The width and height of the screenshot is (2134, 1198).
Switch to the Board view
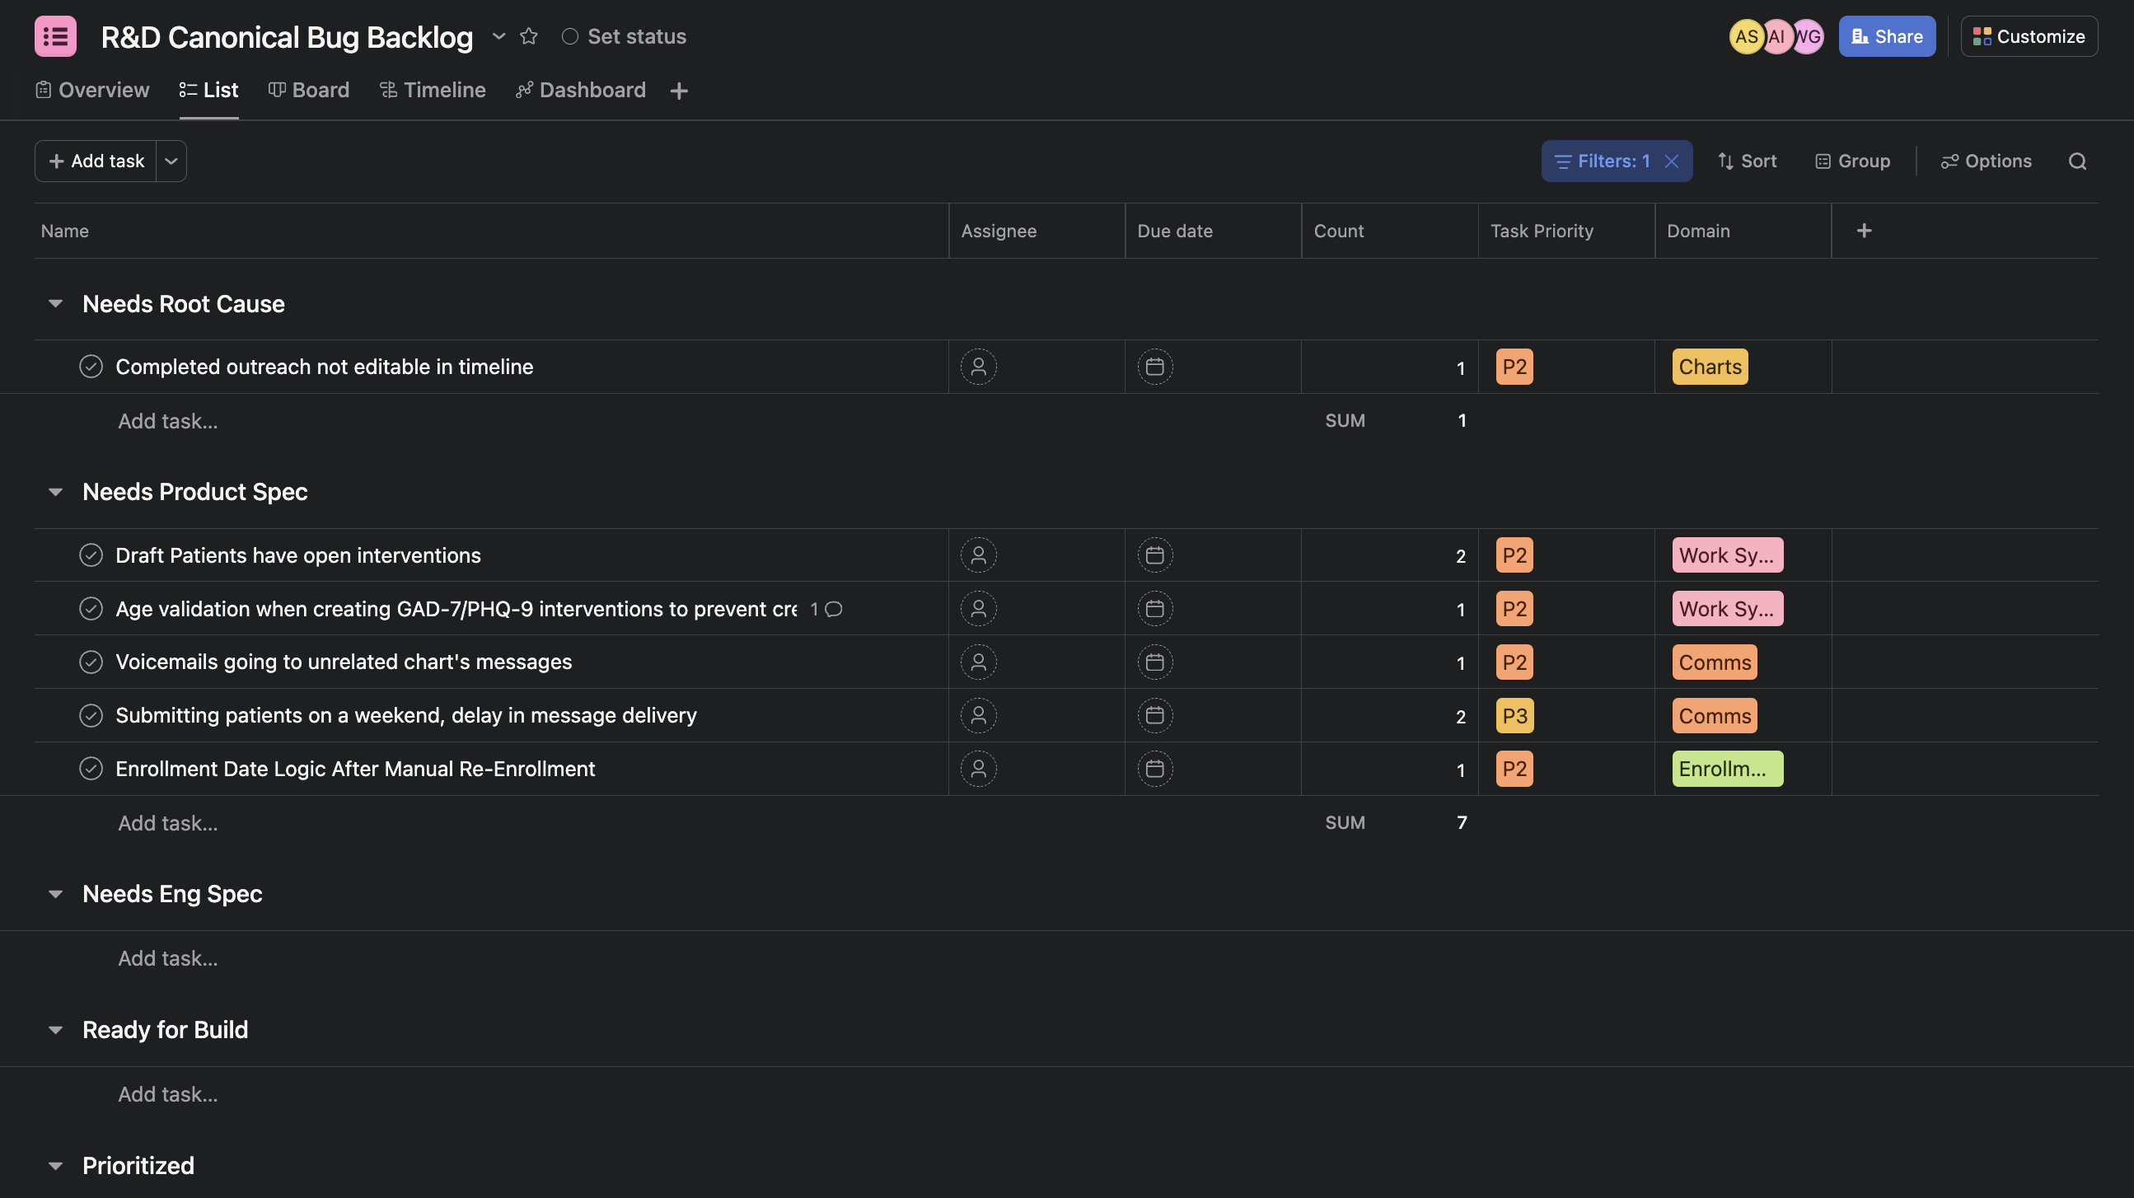coord(309,90)
